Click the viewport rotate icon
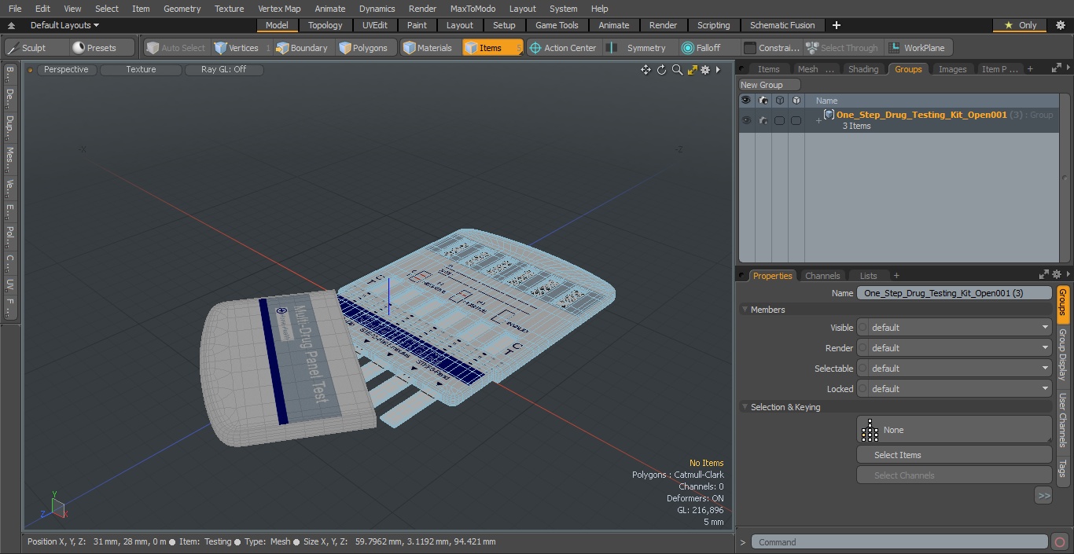The image size is (1074, 554). (x=661, y=70)
